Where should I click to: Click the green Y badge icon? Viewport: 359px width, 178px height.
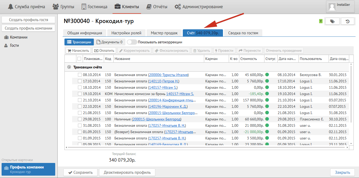(321, 21)
